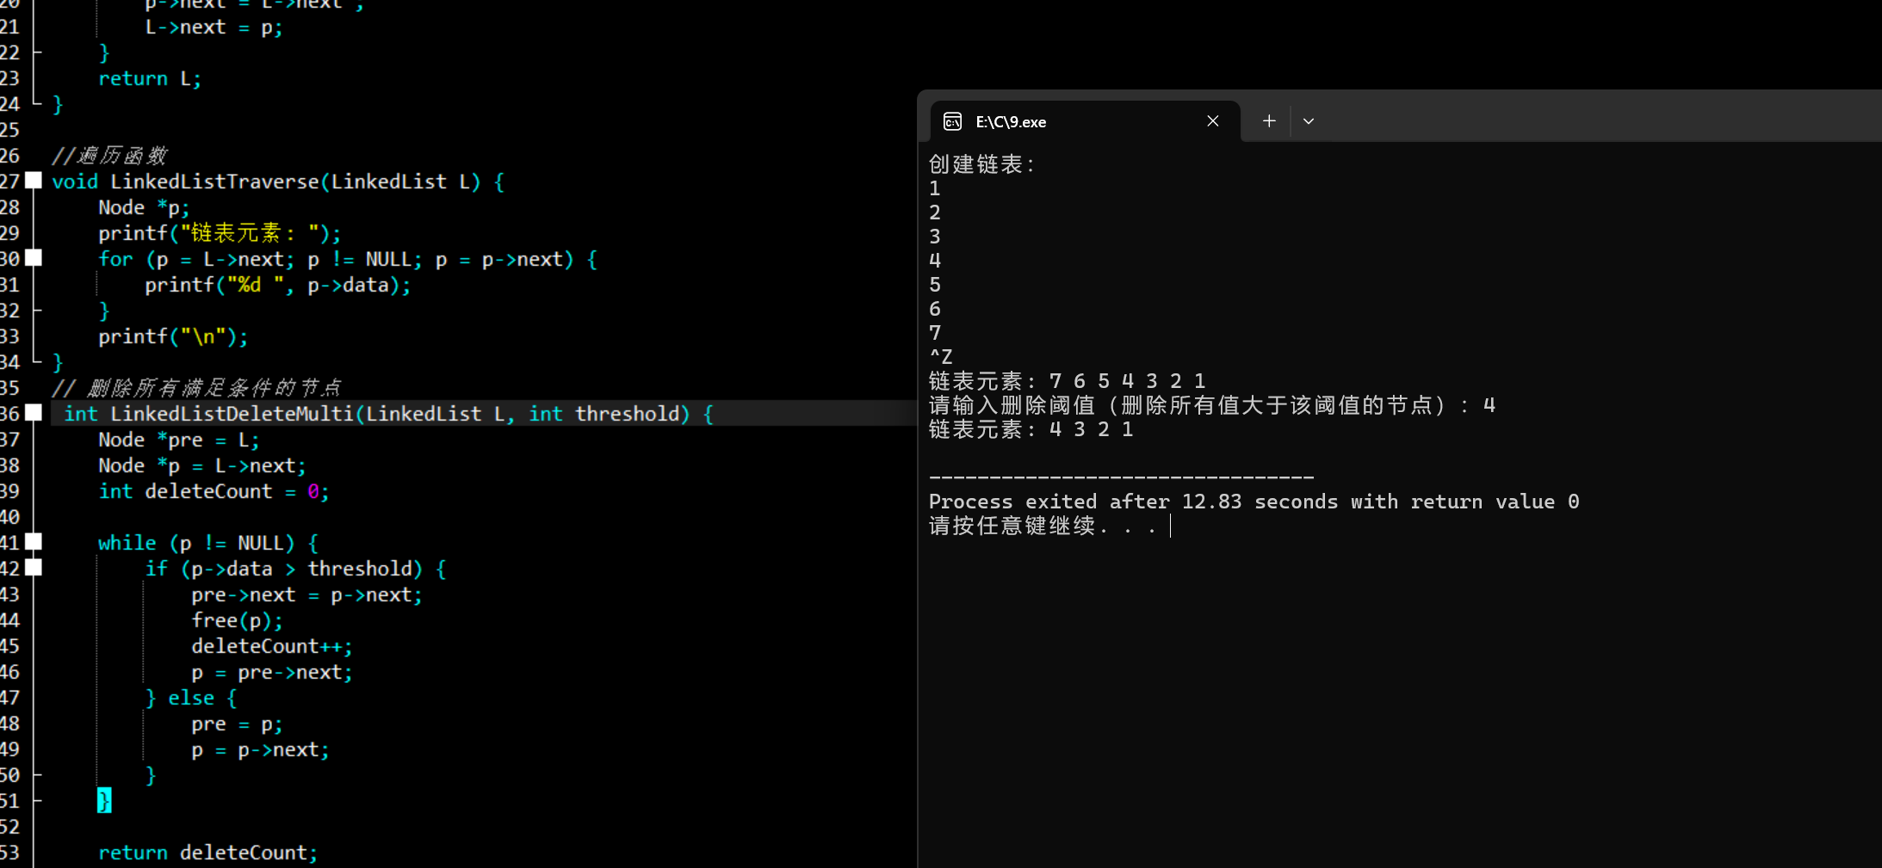Click the comment '//遍历函数'
The width and height of the screenshot is (1882, 868).
coord(109,156)
